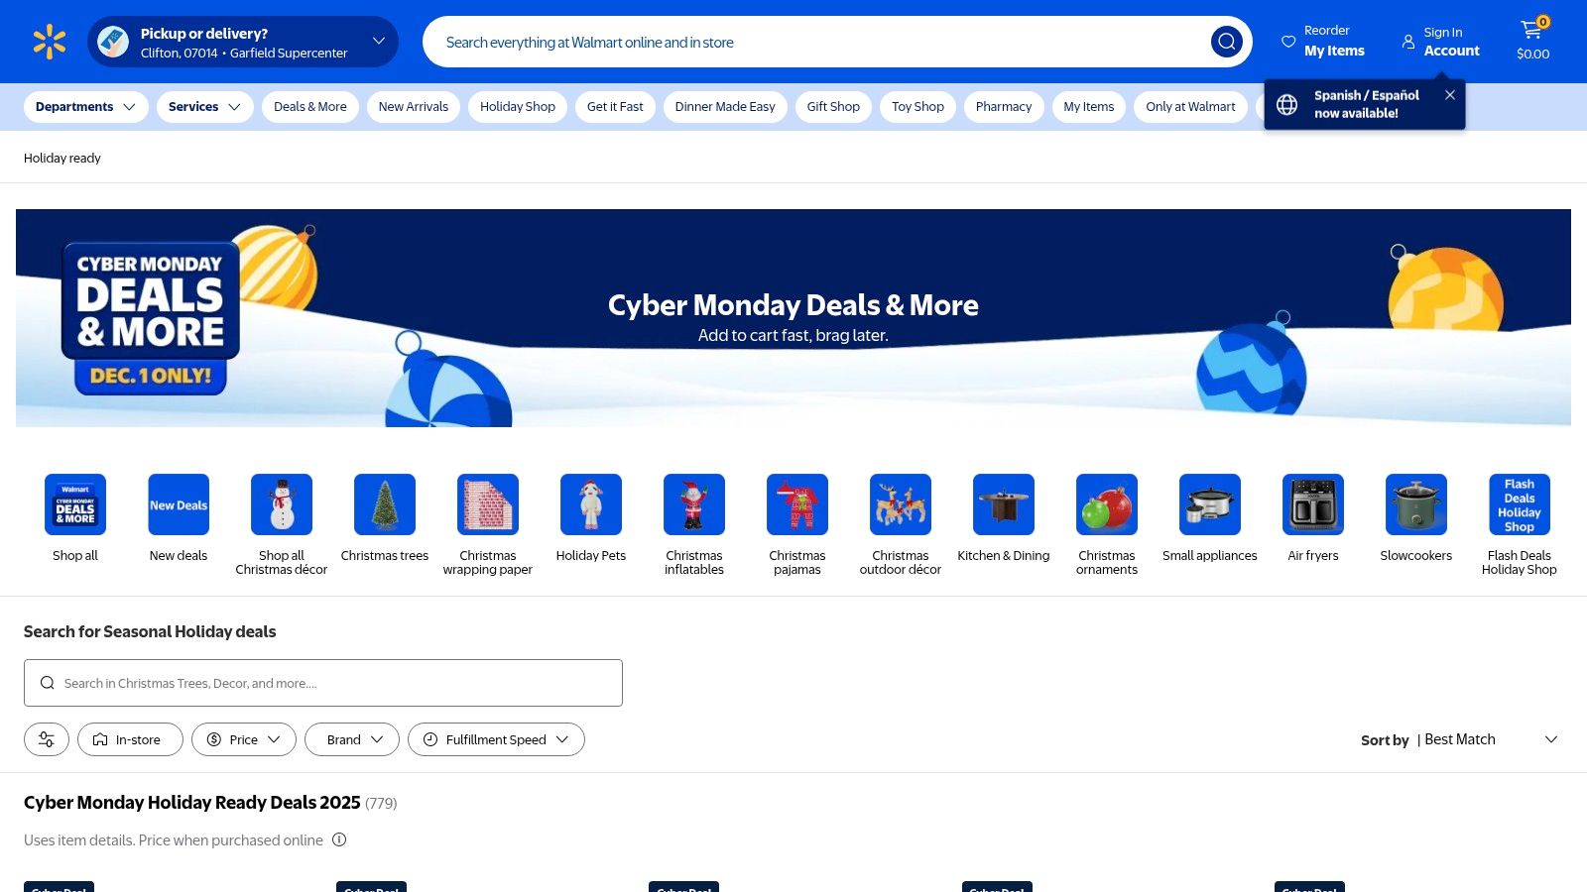Toggle the In-store filter
This screenshot has height=892, width=1587.
pyautogui.click(x=130, y=739)
